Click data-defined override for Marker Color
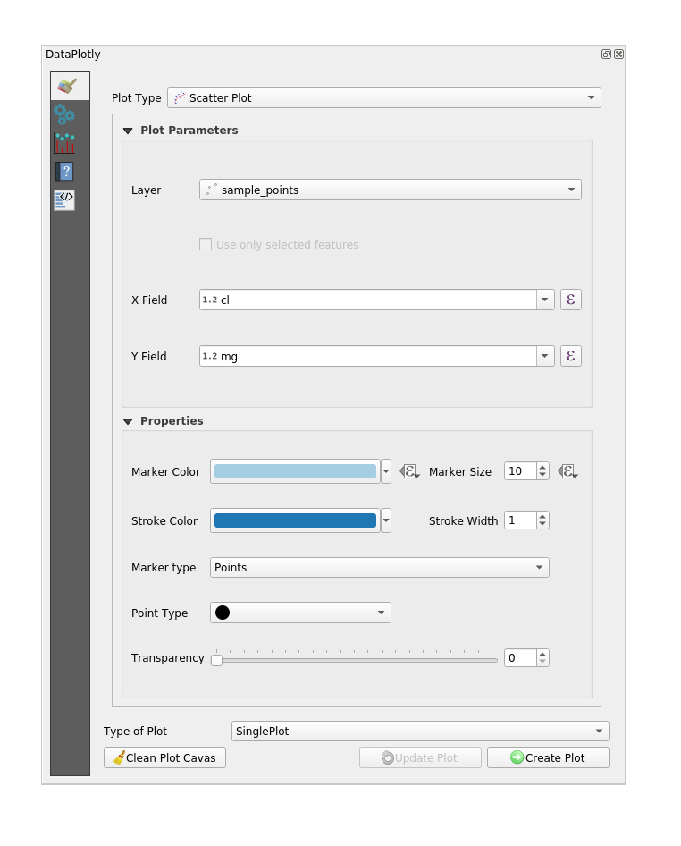This screenshot has height=846, width=681. (408, 471)
